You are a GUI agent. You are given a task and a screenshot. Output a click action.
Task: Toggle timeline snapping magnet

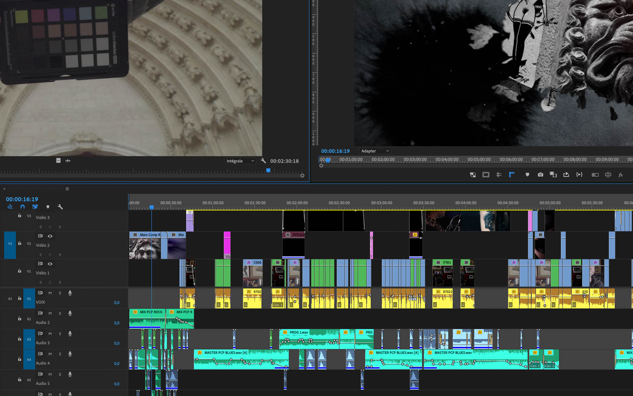click(22, 207)
